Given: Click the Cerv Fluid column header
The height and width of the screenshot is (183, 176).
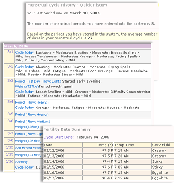Looking at the screenshot, I should (x=163, y=145).
